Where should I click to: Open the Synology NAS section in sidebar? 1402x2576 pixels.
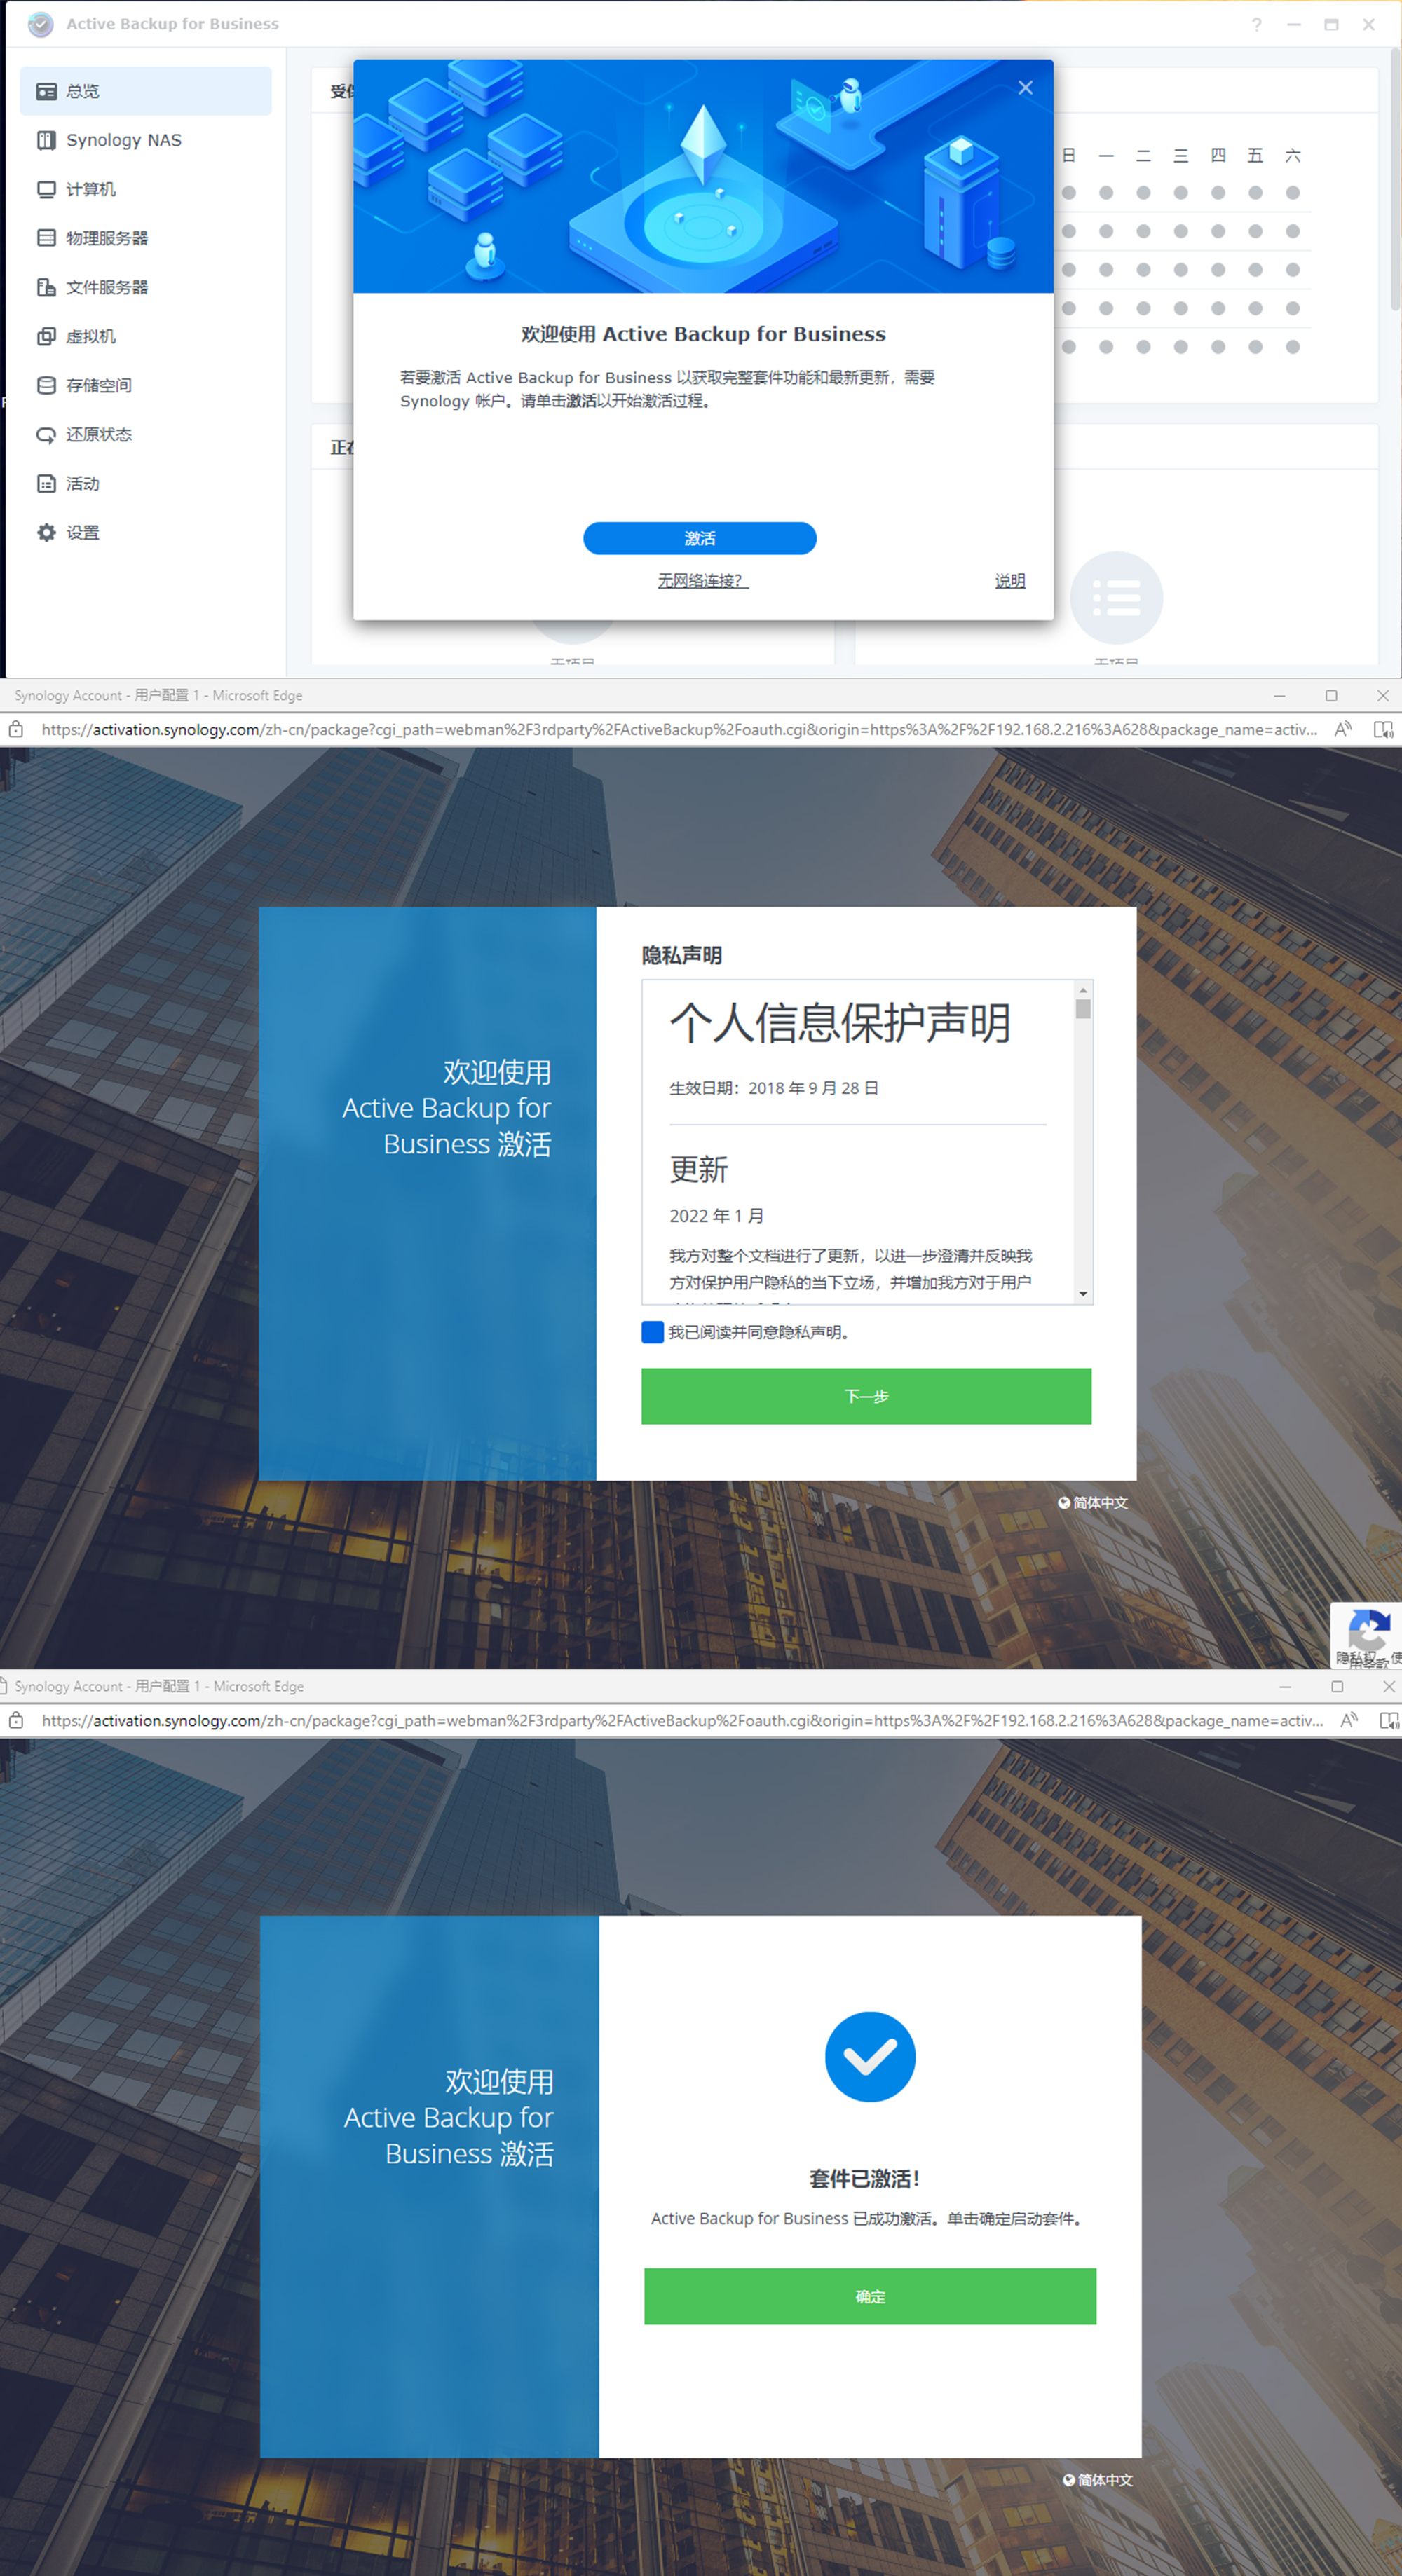pyautogui.click(x=123, y=140)
